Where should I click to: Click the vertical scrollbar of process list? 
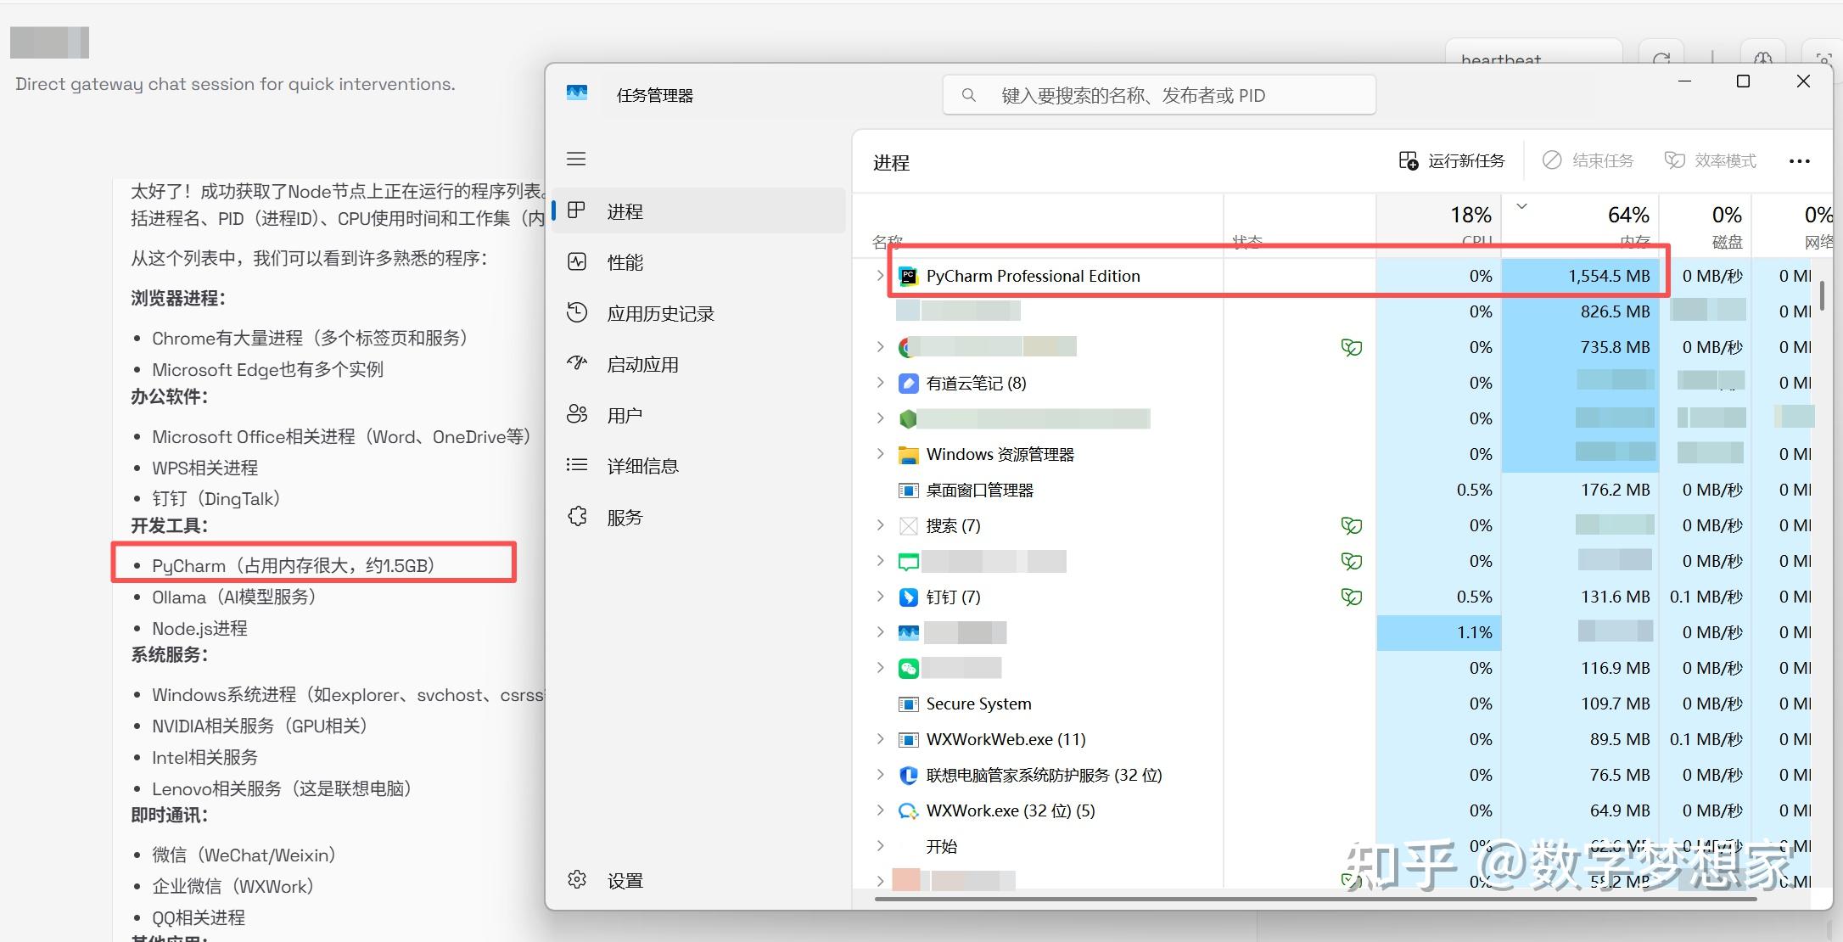point(1822,296)
